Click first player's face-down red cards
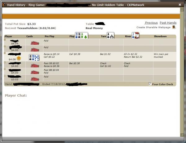Viewport: 186px width, 143px height. (34, 42)
